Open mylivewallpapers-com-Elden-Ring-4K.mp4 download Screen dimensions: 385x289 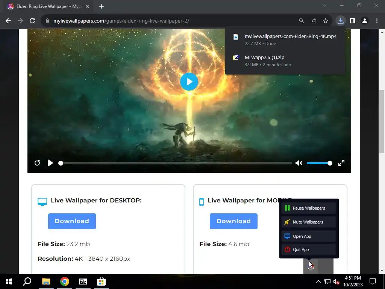coord(285,40)
